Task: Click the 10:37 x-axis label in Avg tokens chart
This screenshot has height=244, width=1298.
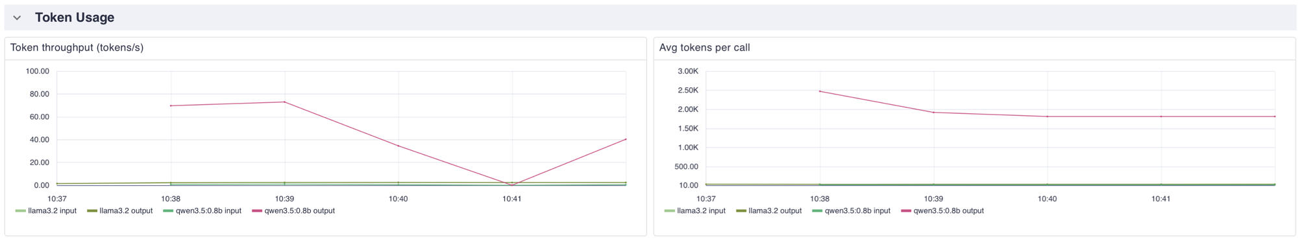Action: (705, 199)
